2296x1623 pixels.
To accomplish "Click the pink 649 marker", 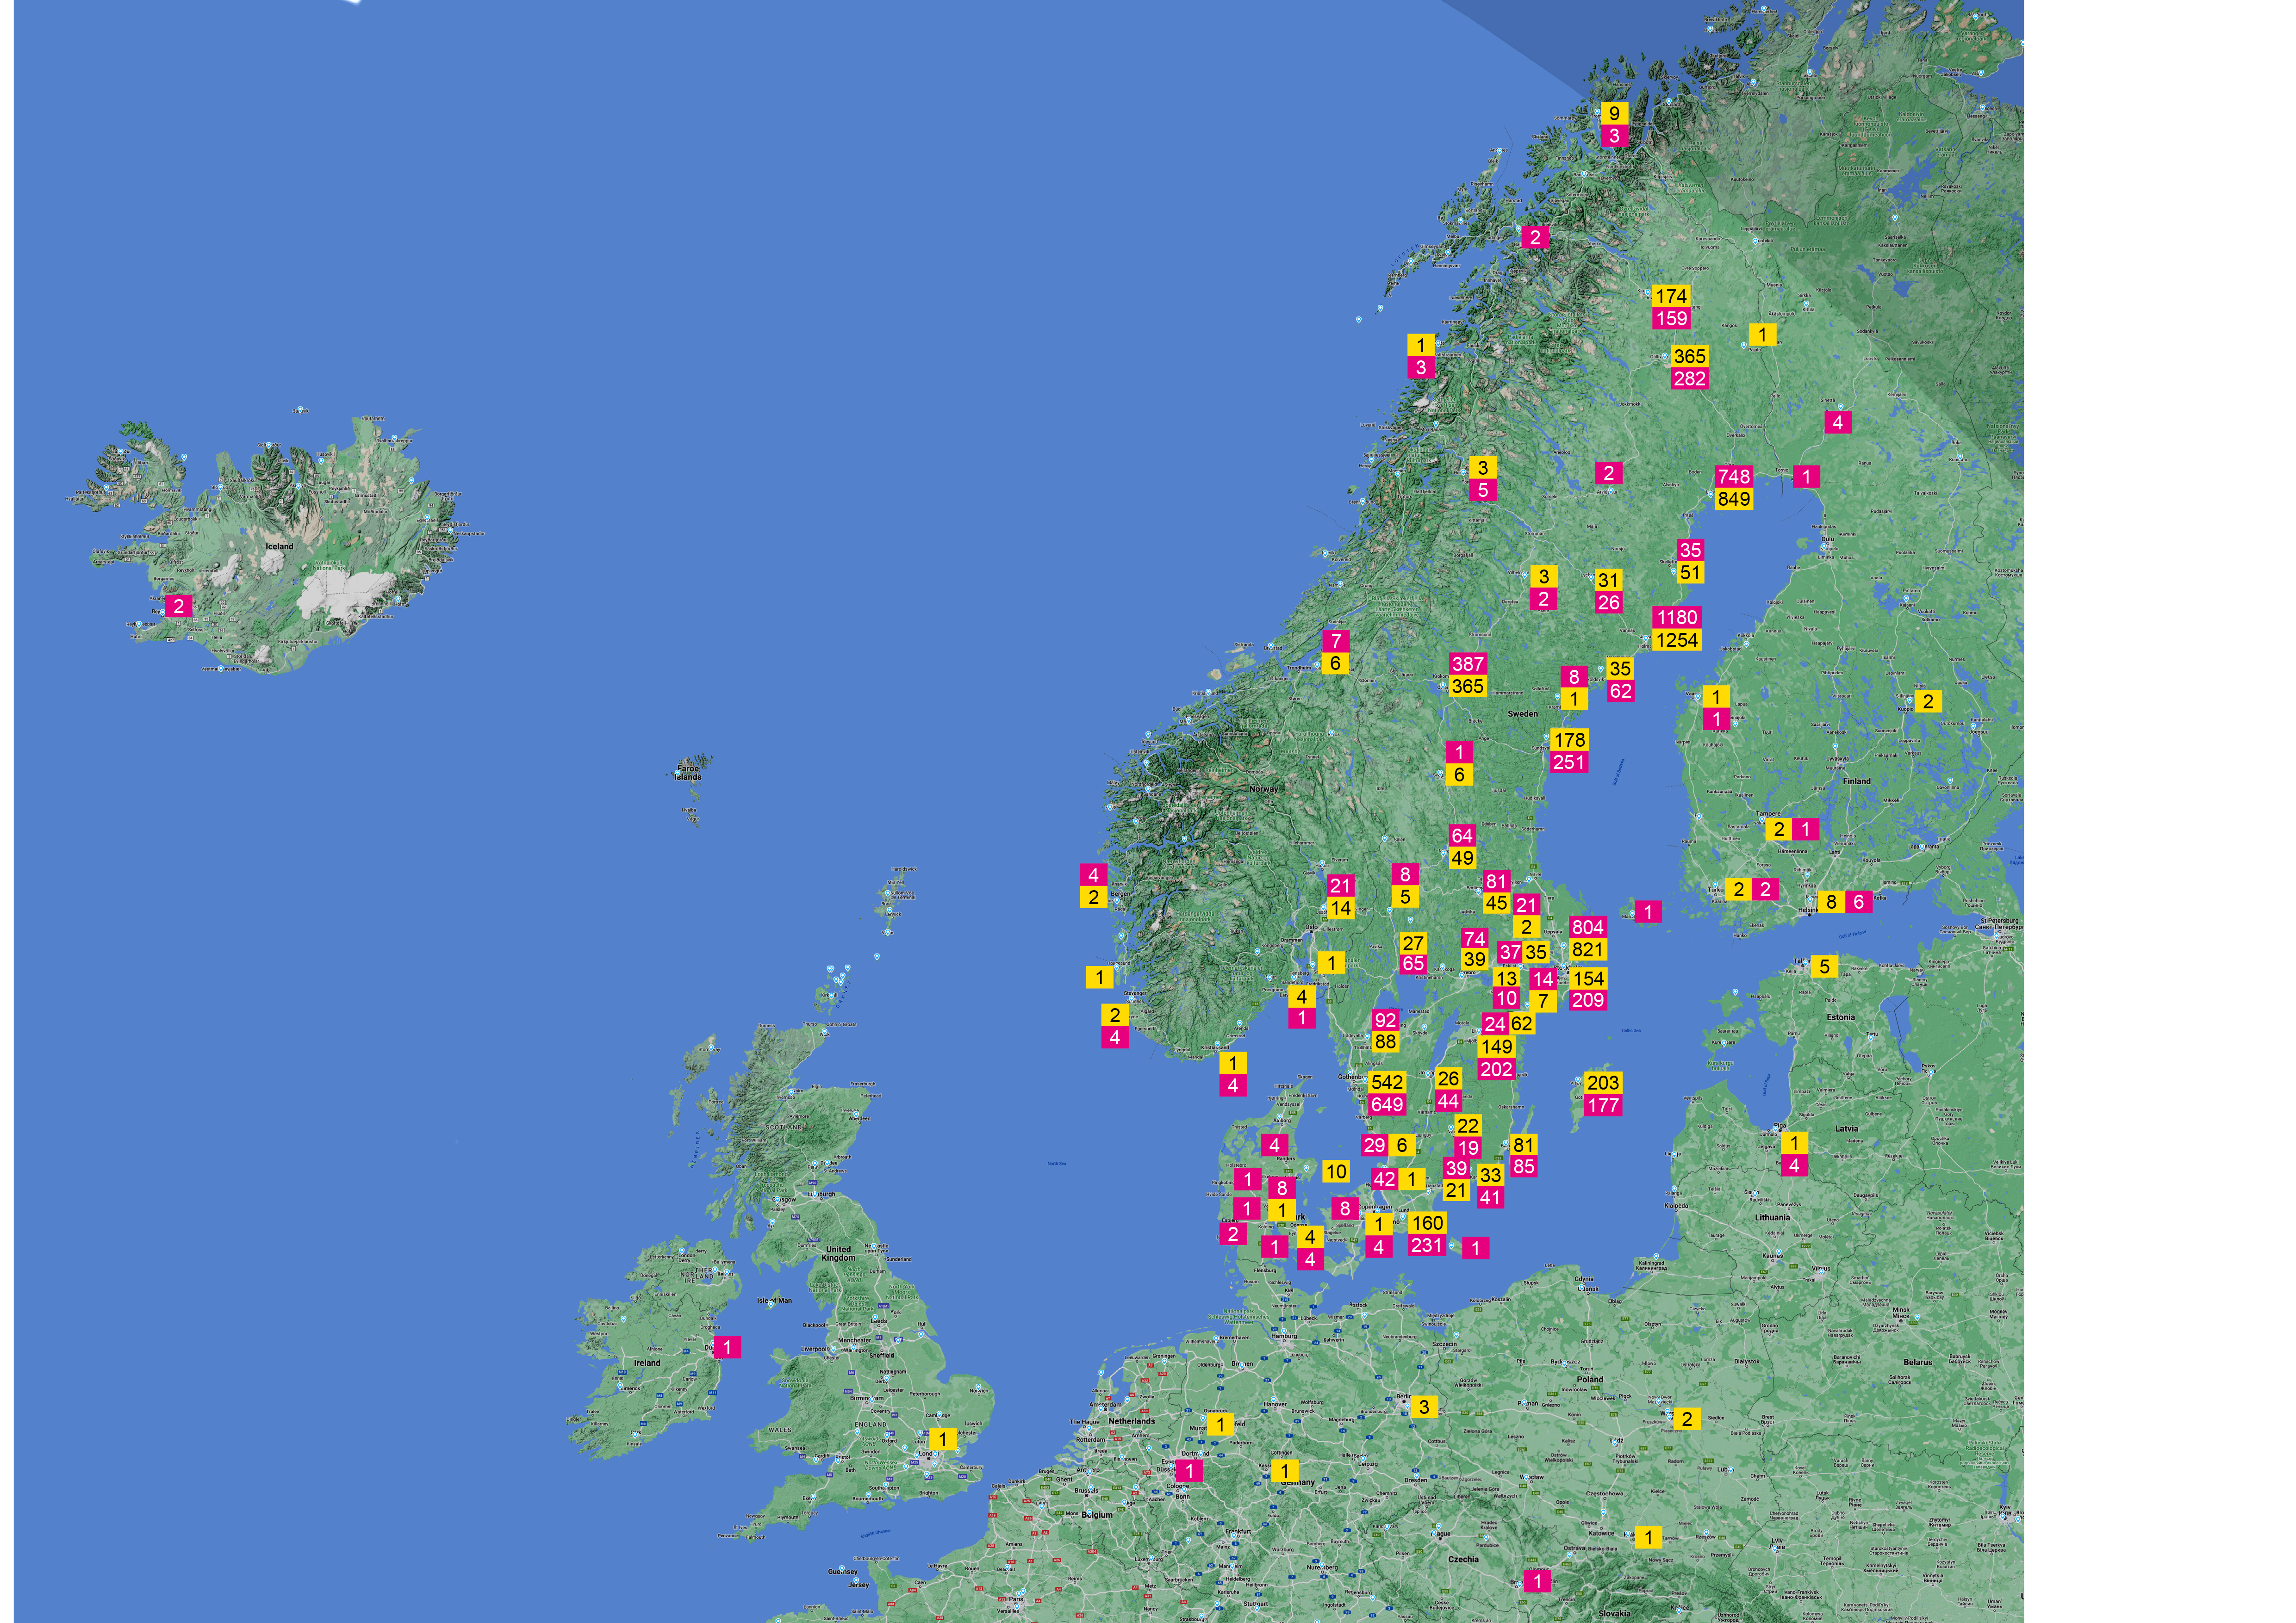I will tap(1387, 1105).
